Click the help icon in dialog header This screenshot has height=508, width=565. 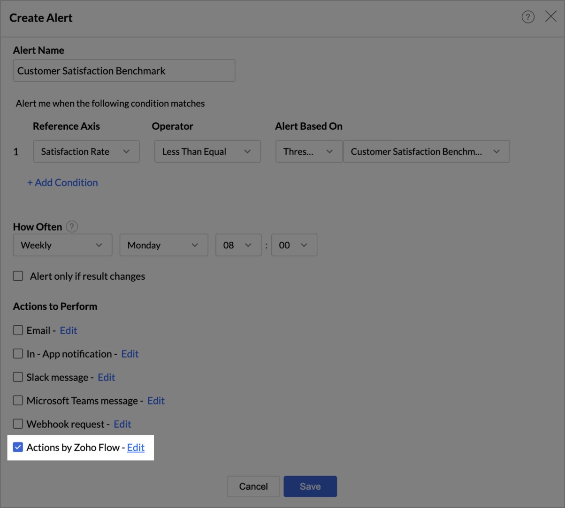[x=528, y=17]
